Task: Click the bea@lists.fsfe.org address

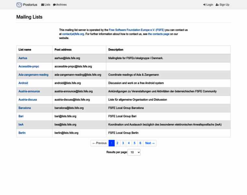Action: click(65, 124)
